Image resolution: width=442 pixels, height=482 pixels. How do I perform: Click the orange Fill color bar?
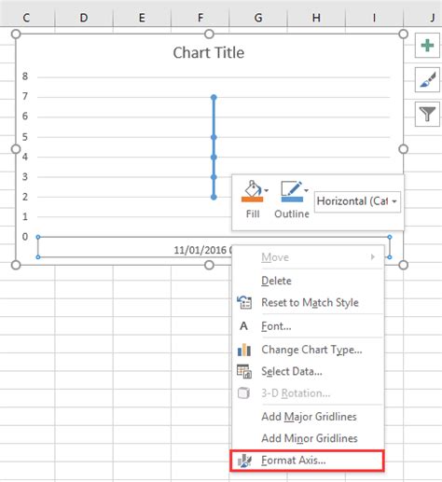[253, 199]
